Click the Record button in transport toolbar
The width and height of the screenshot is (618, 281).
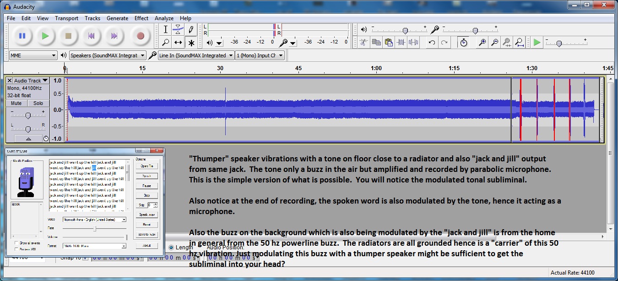point(140,36)
